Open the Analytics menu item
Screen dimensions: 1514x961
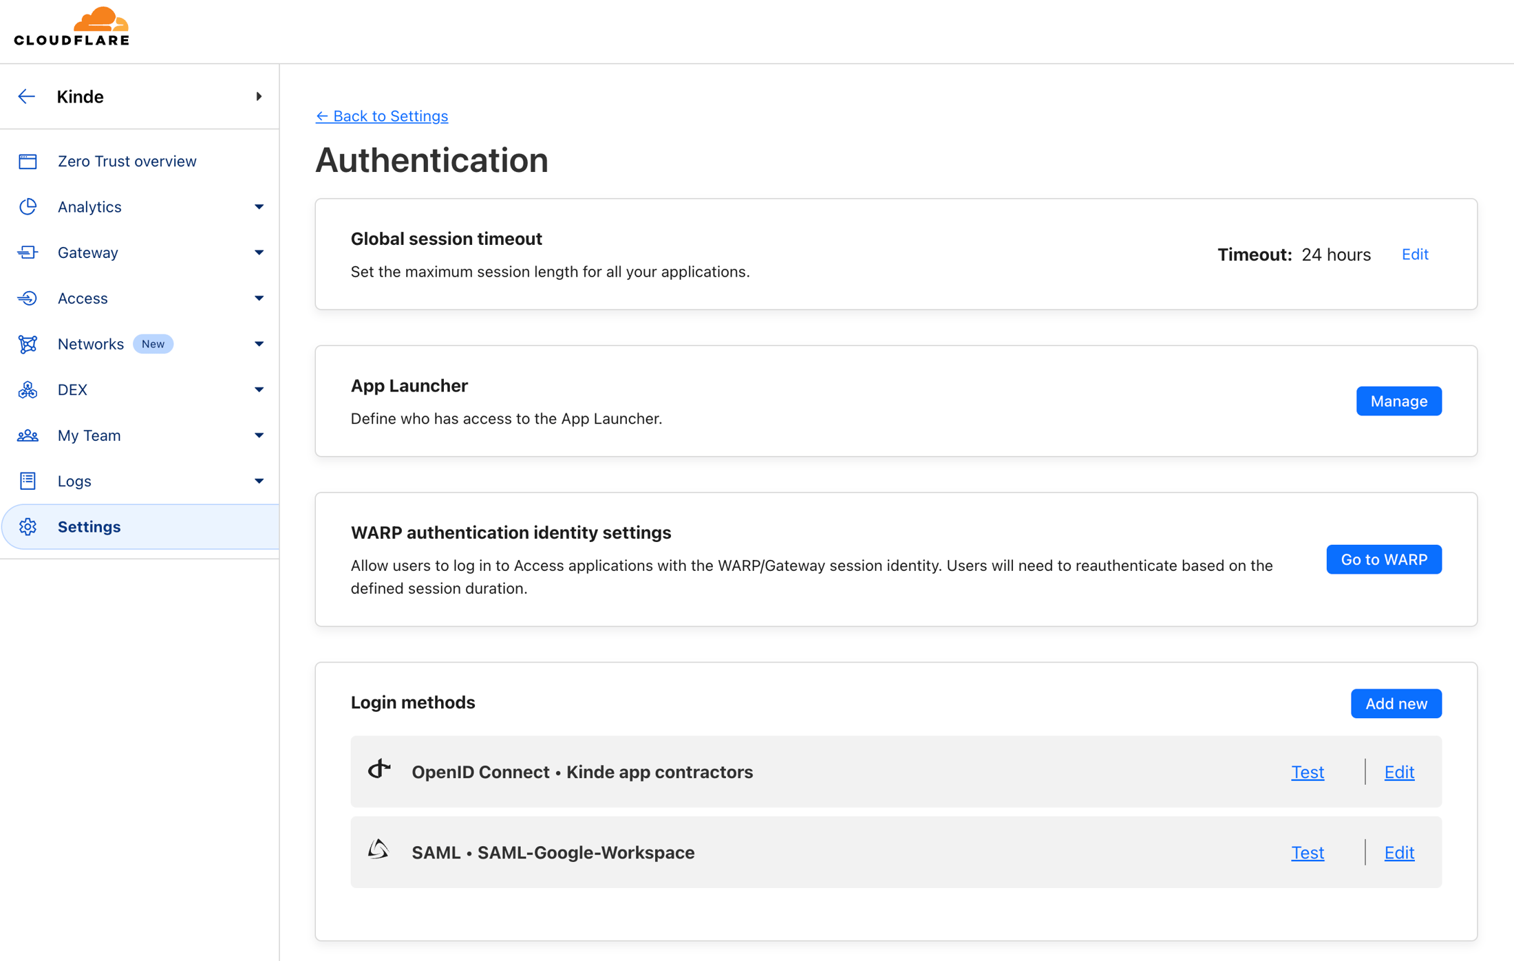point(89,206)
